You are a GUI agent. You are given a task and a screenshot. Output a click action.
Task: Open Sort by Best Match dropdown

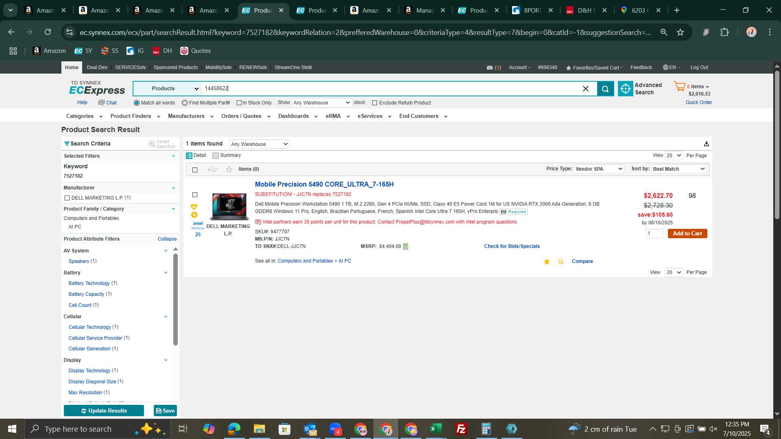point(679,169)
